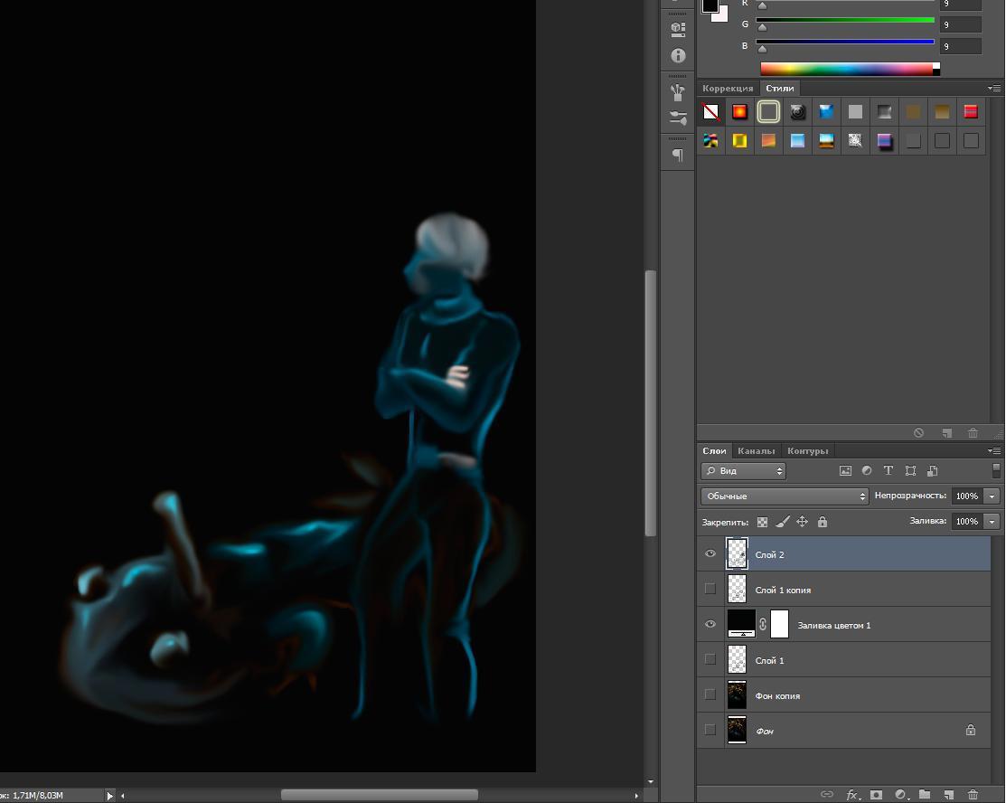Open the Info panel icon

click(678, 56)
